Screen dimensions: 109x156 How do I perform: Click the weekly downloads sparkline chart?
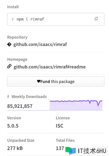click(76, 105)
